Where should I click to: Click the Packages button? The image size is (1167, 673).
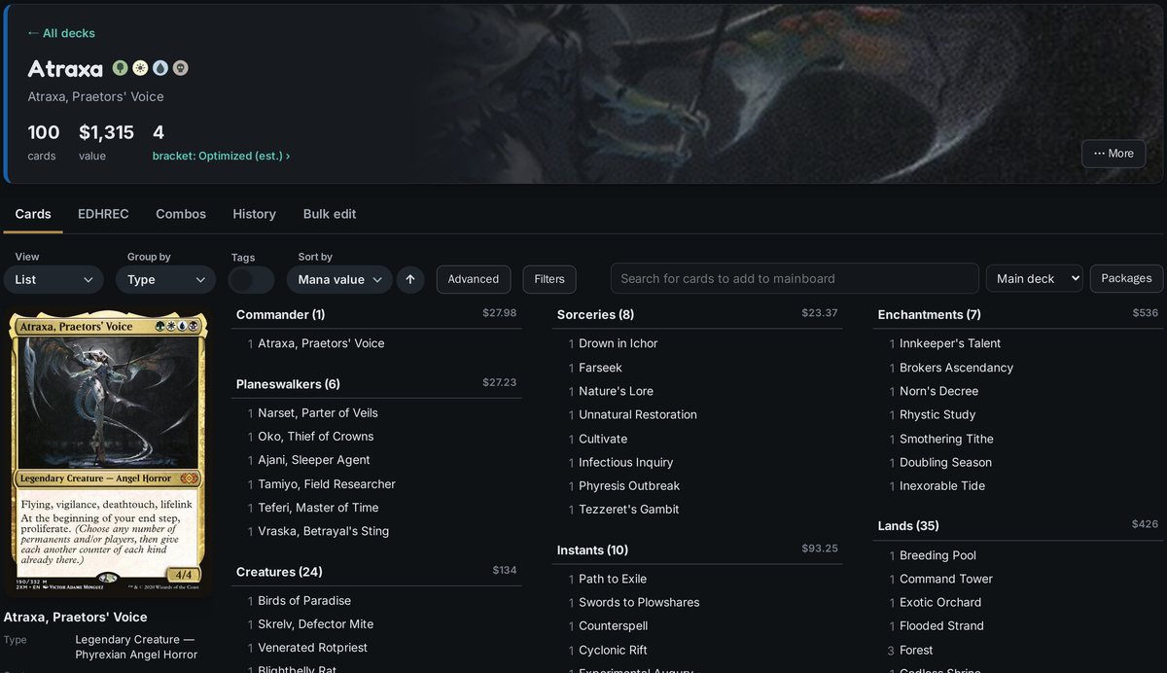click(1126, 278)
